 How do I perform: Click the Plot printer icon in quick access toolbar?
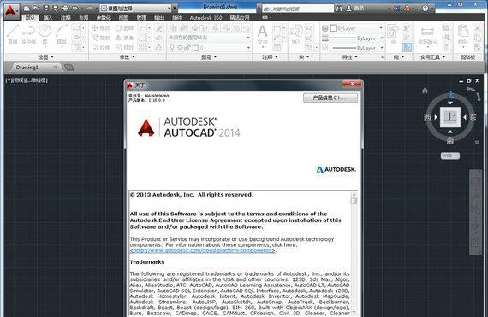tap(65, 8)
